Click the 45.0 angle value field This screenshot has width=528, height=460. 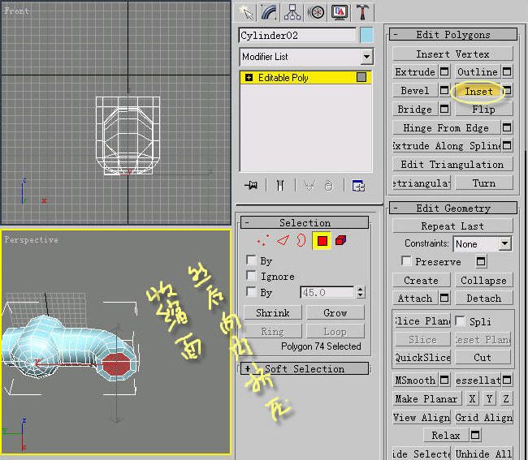click(327, 292)
